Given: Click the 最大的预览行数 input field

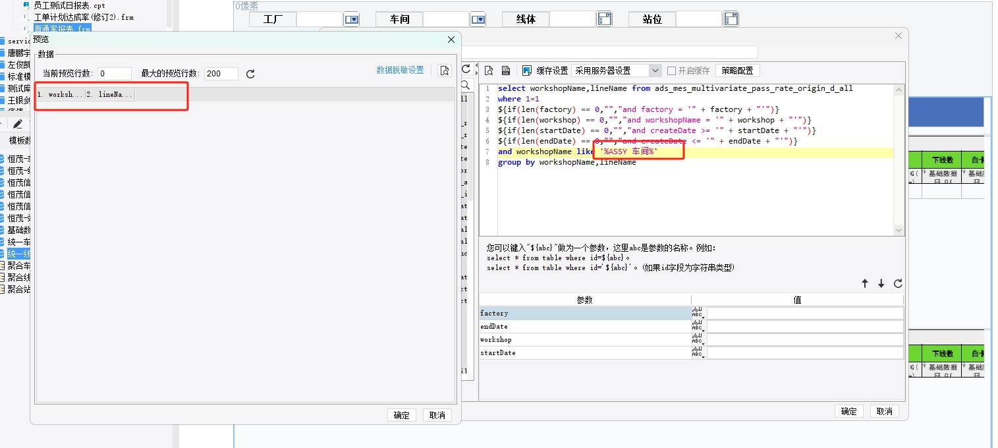Looking at the screenshot, I should [x=221, y=74].
